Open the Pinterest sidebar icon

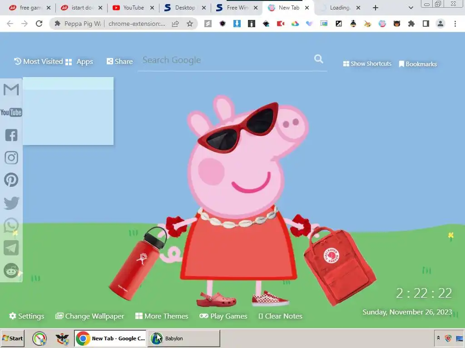point(11,180)
